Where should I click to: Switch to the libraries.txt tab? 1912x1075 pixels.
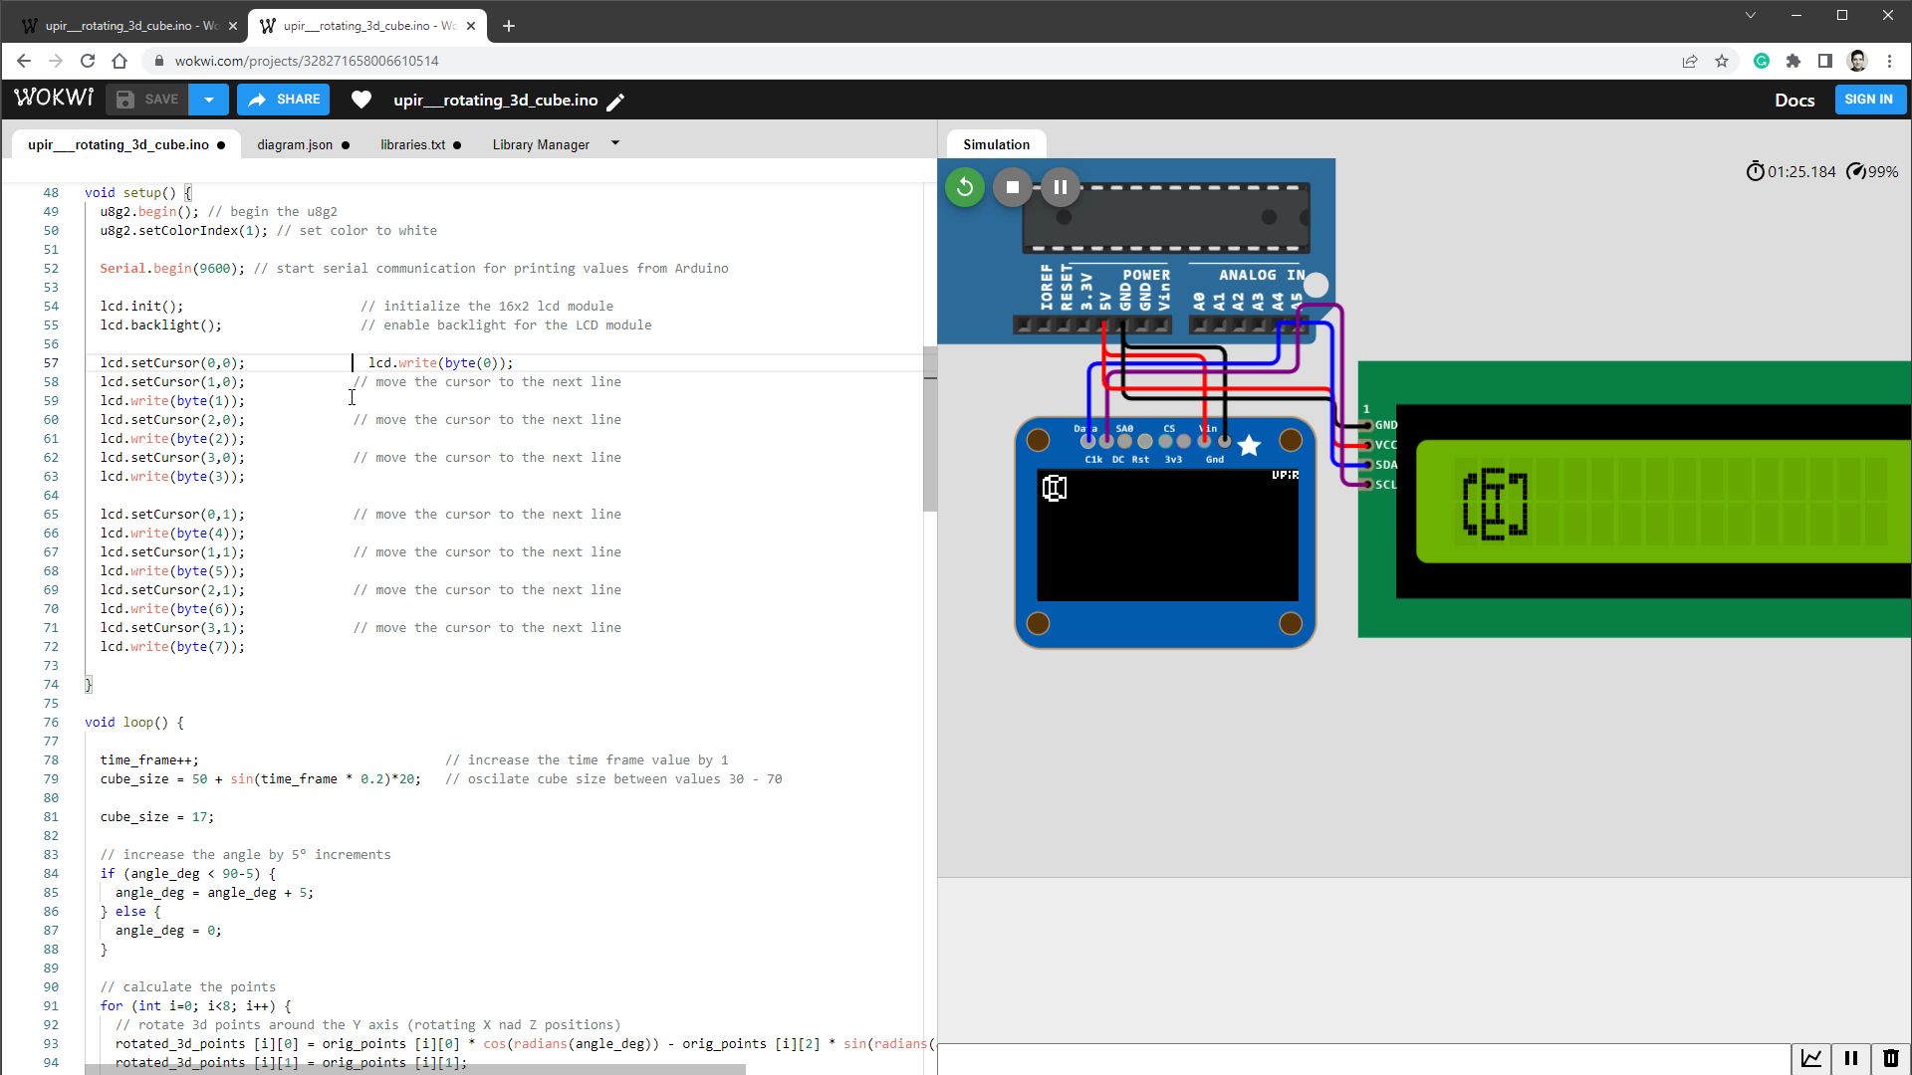coord(413,145)
